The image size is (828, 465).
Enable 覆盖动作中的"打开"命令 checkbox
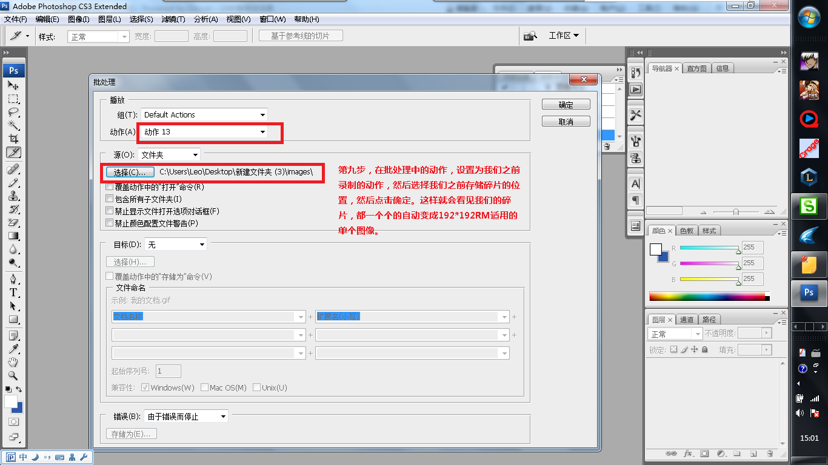click(110, 187)
